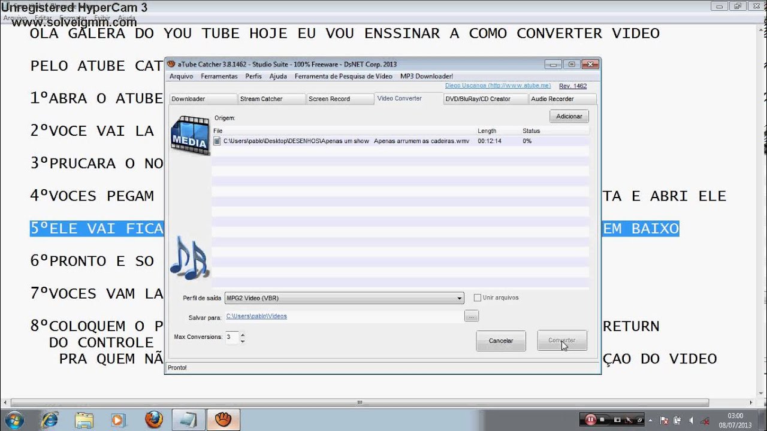Expand the Perfil de saída dropdown

tap(460, 298)
